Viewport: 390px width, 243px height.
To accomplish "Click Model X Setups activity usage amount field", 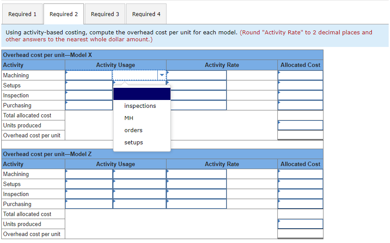I will point(89,85).
